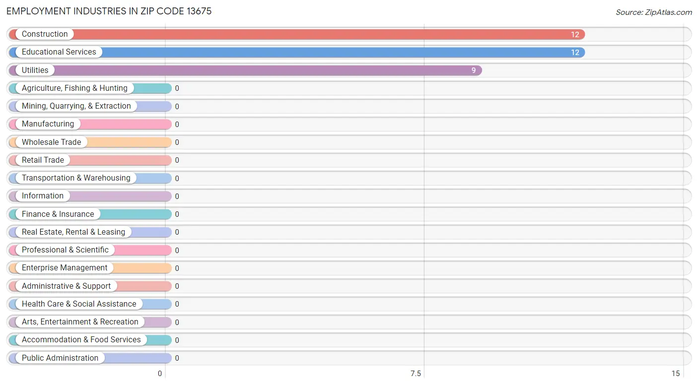Image resolution: width=698 pixels, height=385 pixels.
Task: Select Finance & Insurance label
Action: coord(58,214)
